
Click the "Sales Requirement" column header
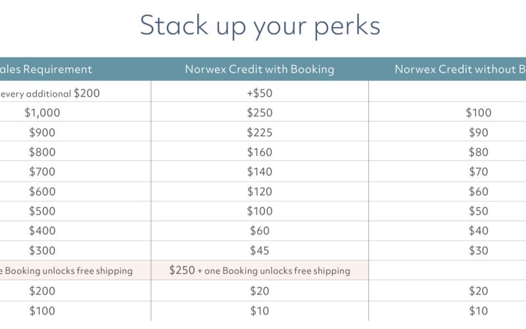(46, 69)
